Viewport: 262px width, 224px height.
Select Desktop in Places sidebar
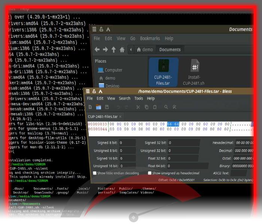click(x=109, y=85)
